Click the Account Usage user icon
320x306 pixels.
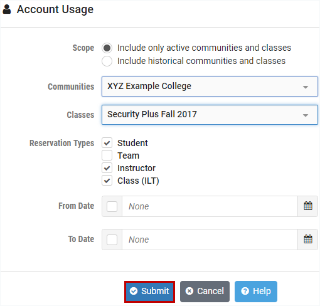click(x=7, y=9)
